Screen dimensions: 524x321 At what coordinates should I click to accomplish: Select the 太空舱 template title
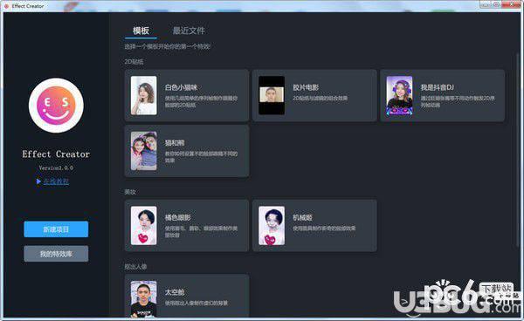coord(175,292)
